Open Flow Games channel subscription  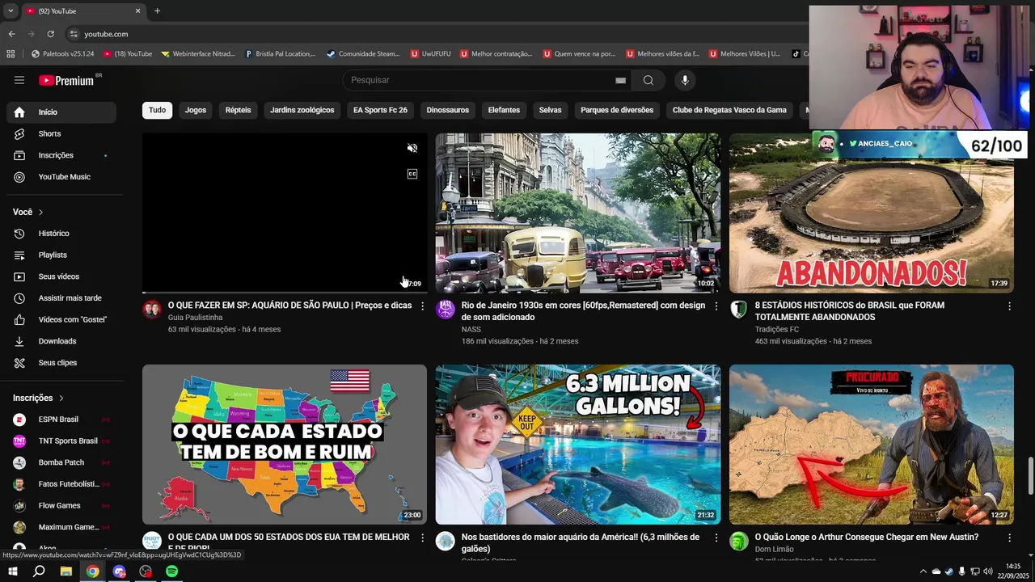[61, 505]
